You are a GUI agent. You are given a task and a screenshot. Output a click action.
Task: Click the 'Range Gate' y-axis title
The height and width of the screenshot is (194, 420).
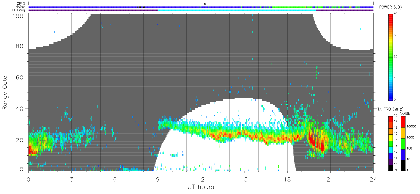(5, 93)
